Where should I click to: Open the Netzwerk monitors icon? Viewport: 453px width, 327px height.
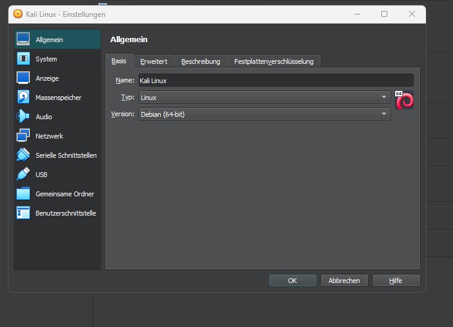(x=23, y=135)
